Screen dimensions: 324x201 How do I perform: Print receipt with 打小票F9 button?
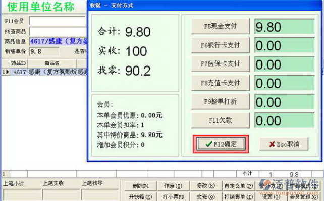coord(173,197)
